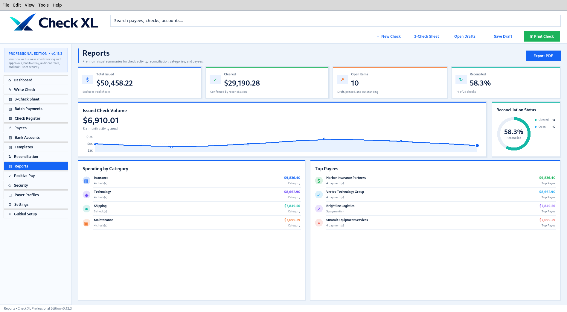567x312 pixels.
Task: Open Templates in the sidebar
Action: point(36,147)
